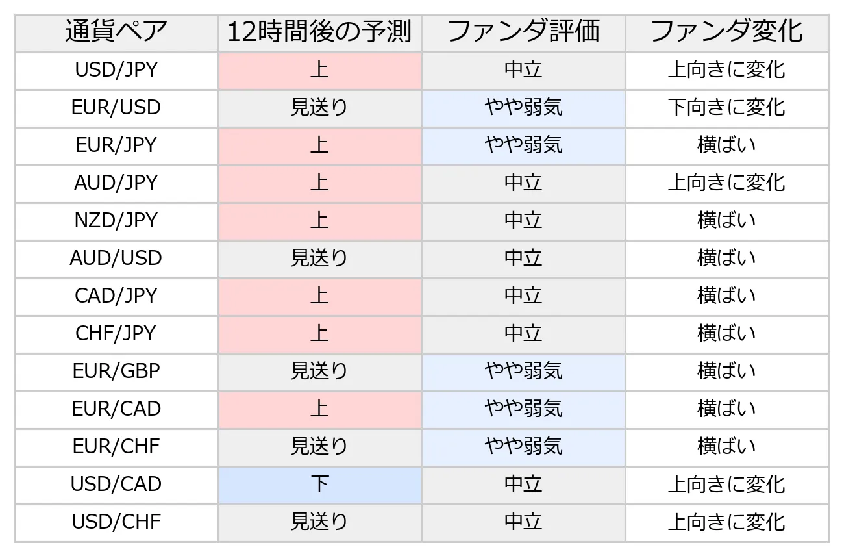
Task: Select the blue 下 cell for USD/CAD
Action: pos(320,485)
